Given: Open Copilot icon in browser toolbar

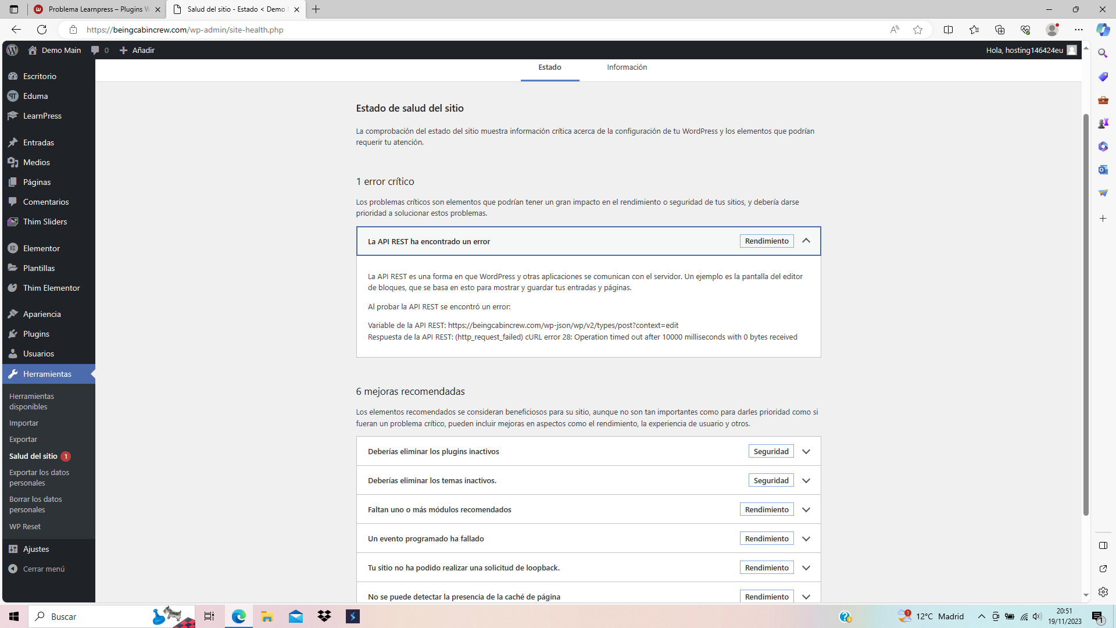Looking at the screenshot, I should (1103, 30).
